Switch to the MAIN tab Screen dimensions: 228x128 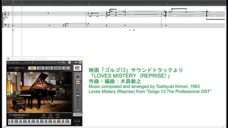32,68
